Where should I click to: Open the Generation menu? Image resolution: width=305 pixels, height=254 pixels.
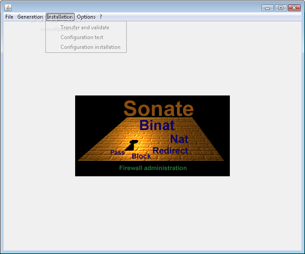(30, 17)
